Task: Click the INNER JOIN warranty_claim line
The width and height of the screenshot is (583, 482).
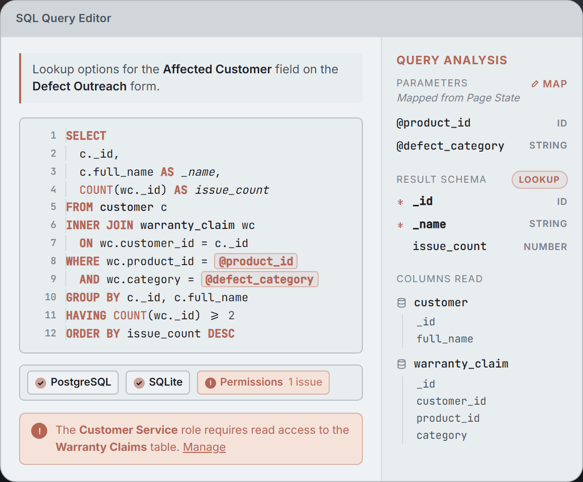Action: pyautogui.click(x=160, y=225)
